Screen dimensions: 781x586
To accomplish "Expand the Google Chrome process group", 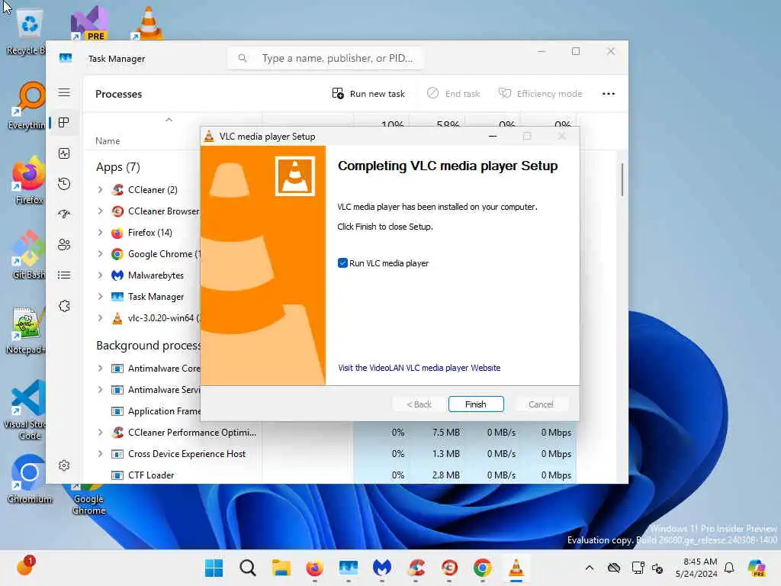I will pos(100,254).
